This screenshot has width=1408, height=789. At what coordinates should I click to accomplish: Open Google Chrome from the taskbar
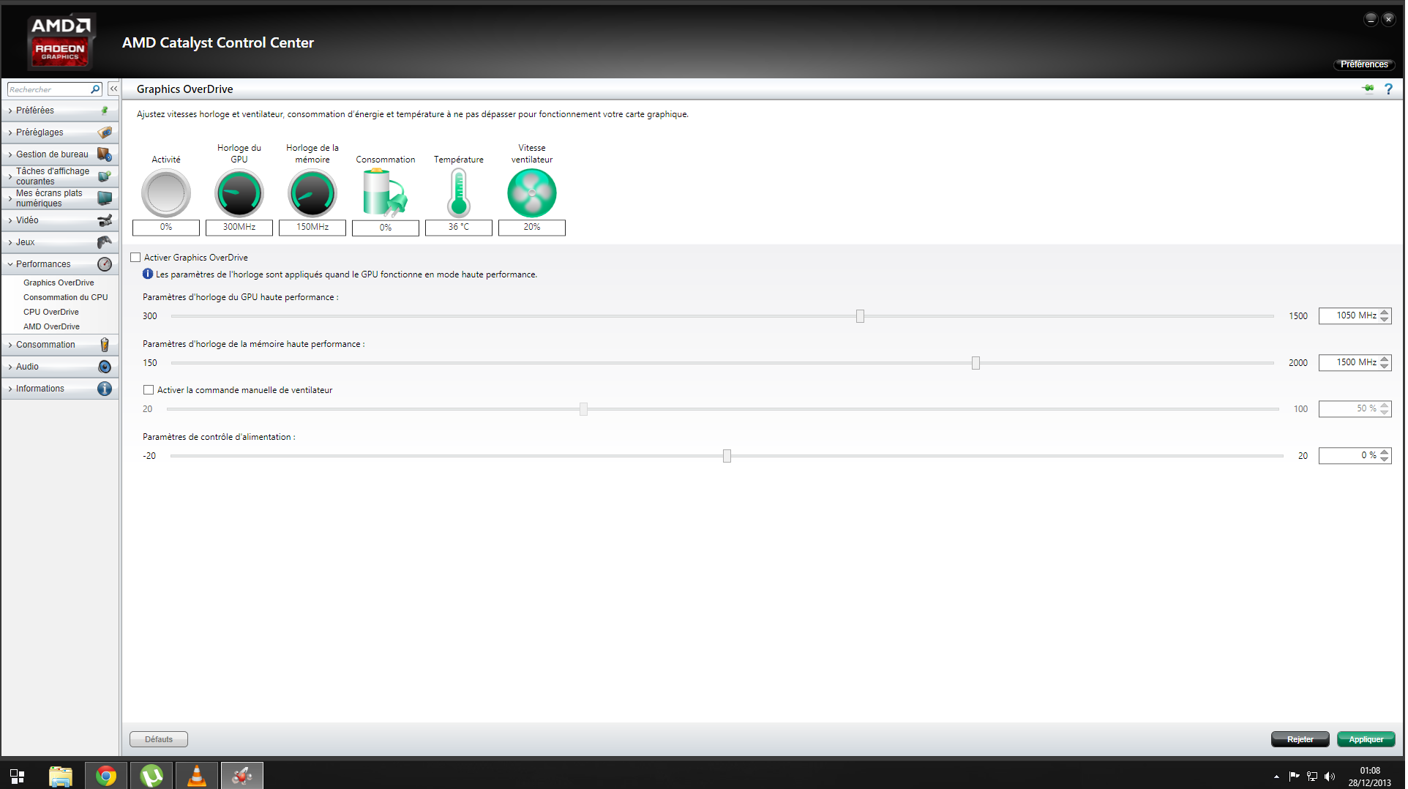106,776
